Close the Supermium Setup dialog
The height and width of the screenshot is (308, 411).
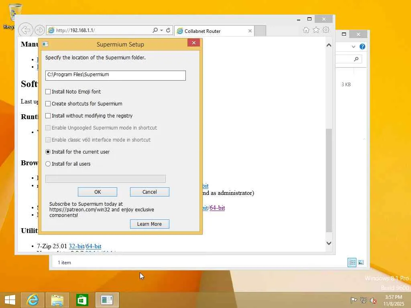pos(194,43)
